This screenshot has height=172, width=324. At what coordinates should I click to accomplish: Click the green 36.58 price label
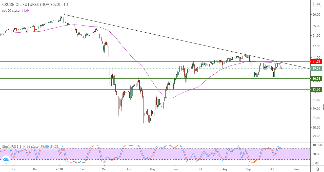[x=316, y=79]
